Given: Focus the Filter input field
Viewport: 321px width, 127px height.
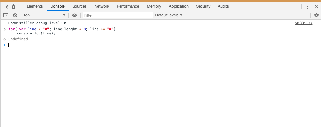Looking at the screenshot, I should pyautogui.click(x=118, y=15).
